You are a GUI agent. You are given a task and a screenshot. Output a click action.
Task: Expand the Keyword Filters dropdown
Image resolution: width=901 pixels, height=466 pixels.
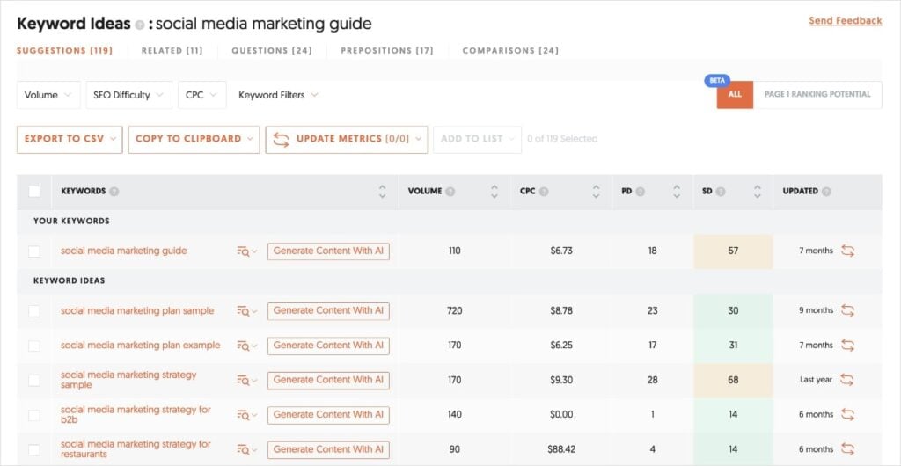[278, 95]
